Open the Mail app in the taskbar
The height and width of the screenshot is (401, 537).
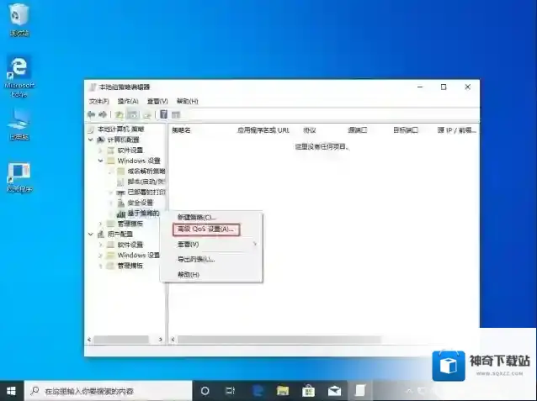coord(334,391)
